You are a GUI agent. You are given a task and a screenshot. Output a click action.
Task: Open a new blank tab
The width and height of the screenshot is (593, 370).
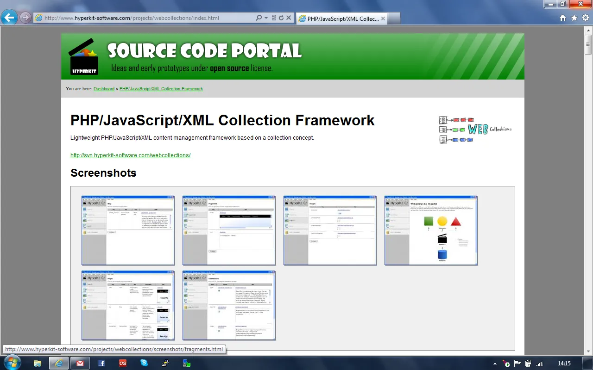[x=394, y=18]
